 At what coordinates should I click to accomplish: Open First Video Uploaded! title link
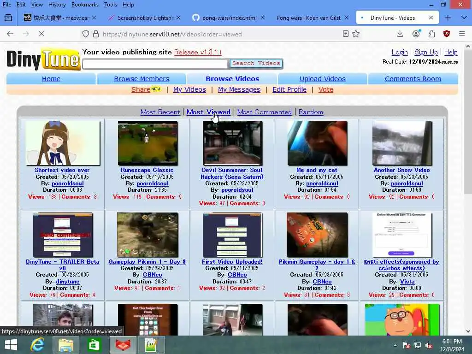click(232, 262)
